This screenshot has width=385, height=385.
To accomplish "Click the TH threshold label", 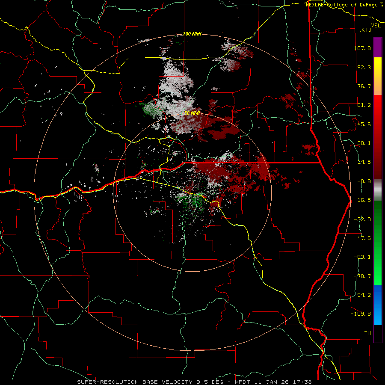I will point(367,333).
